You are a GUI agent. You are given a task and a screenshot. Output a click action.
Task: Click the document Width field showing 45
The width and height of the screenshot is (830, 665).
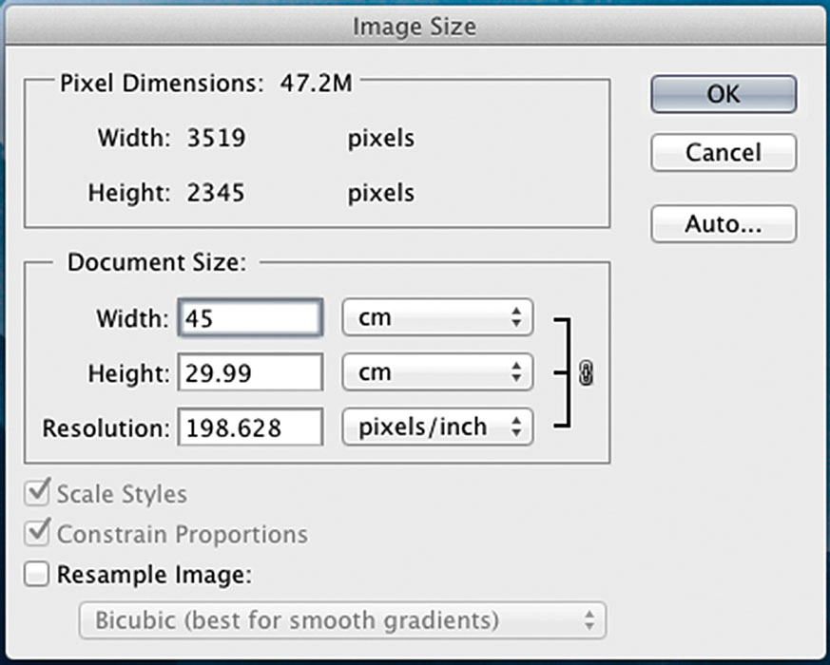click(x=250, y=318)
